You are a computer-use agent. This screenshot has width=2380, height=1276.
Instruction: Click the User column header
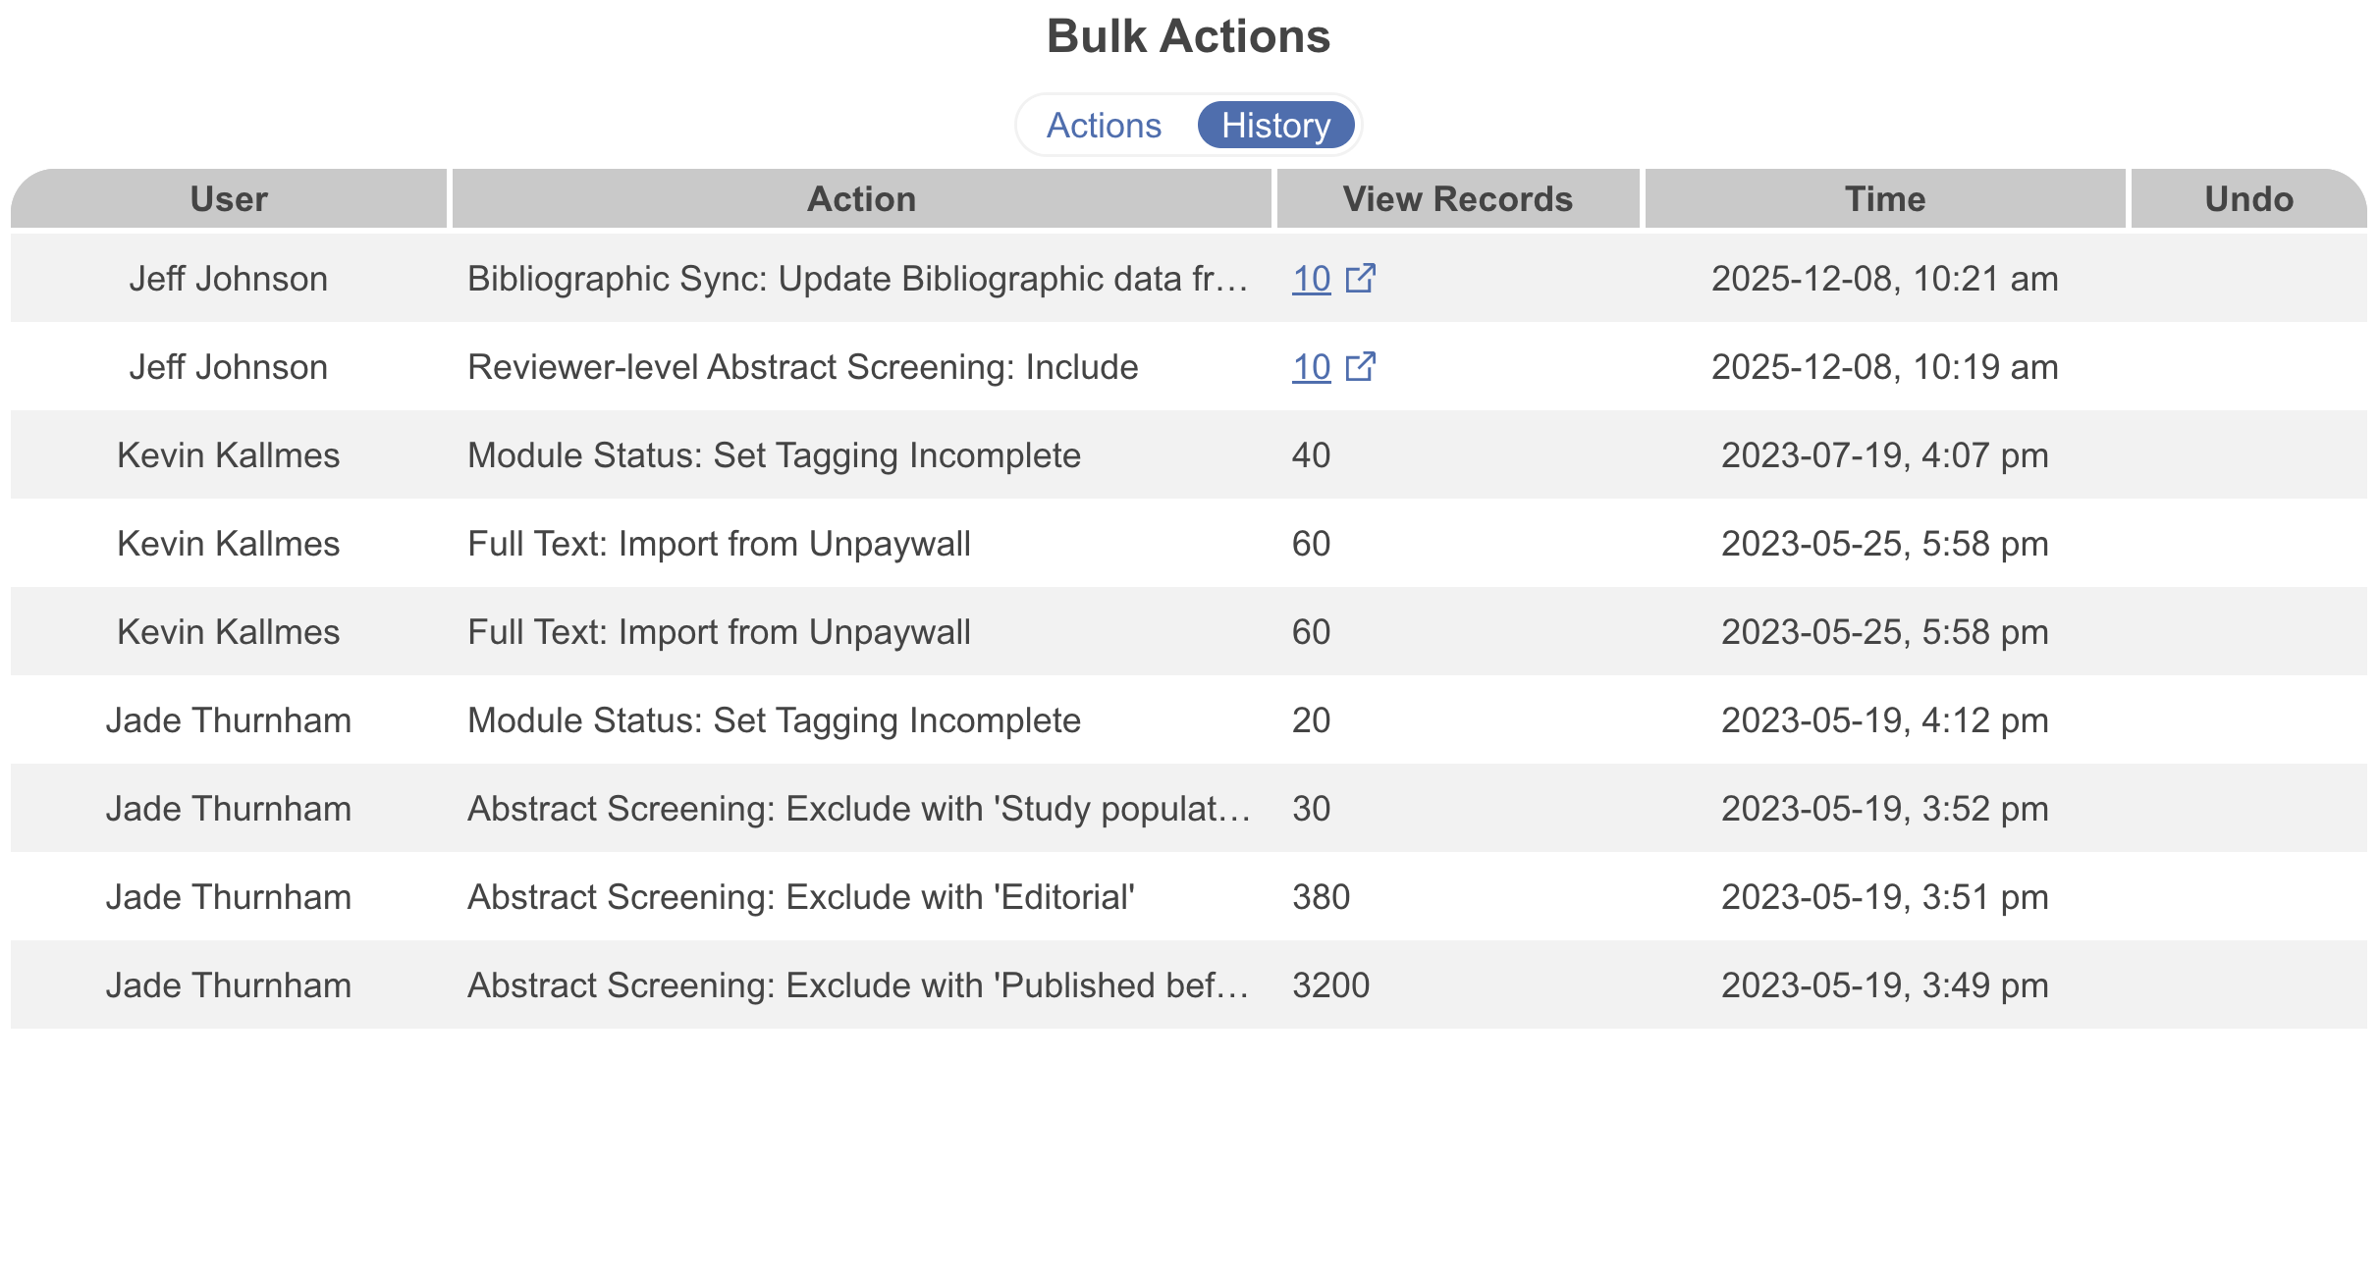pos(229,199)
